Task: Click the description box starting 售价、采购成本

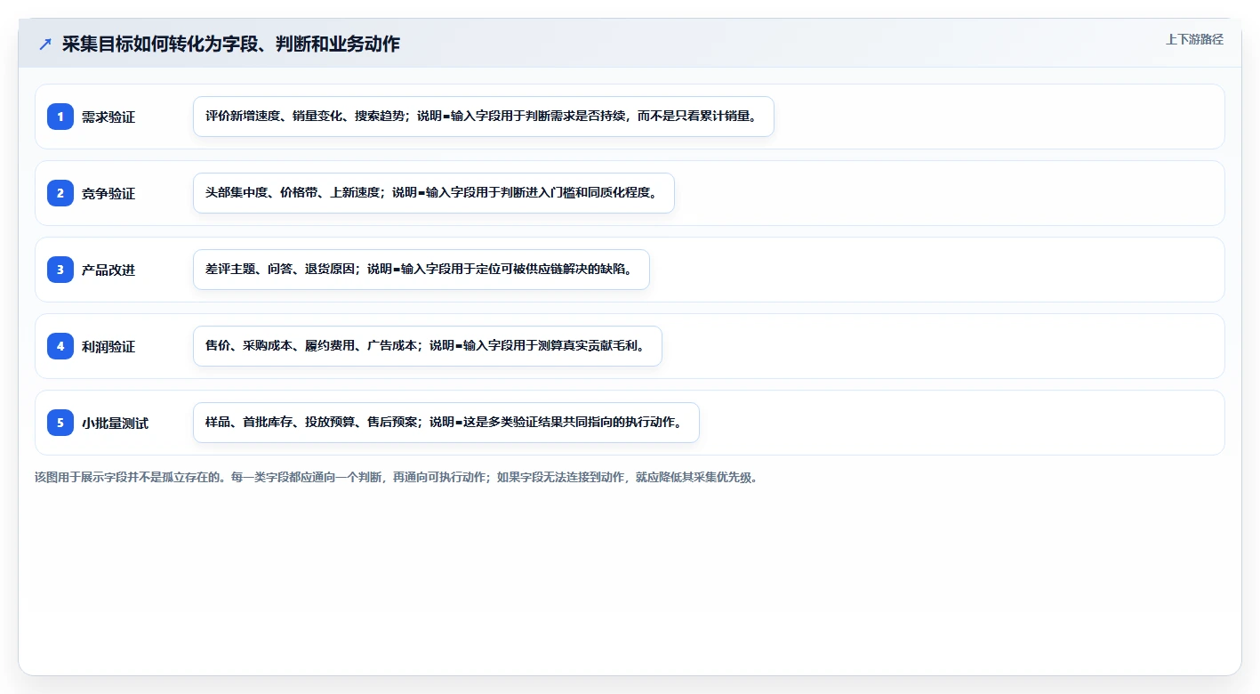Action: (x=428, y=346)
